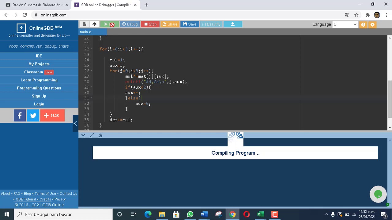Open the Terms of Use link
392x220 pixels.
45,193
